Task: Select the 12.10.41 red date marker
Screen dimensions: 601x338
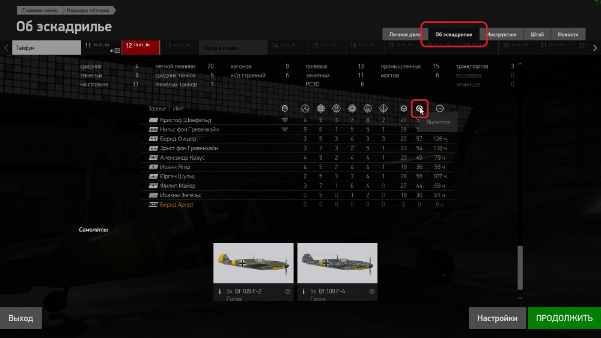Action: (x=141, y=47)
